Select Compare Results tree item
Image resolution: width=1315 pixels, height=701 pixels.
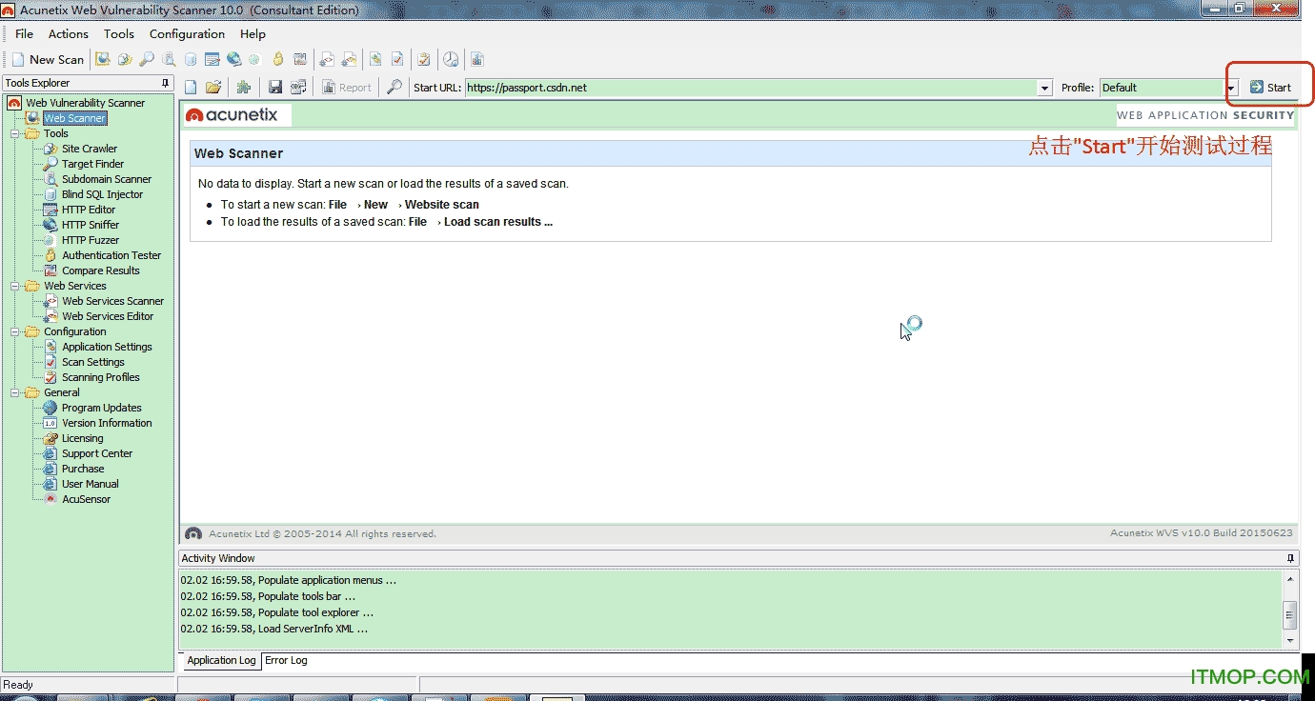point(100,270)
